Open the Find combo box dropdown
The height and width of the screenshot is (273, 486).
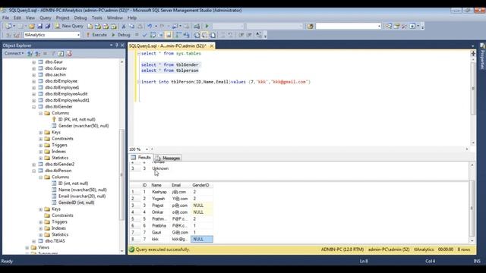(x=379, y=27)
